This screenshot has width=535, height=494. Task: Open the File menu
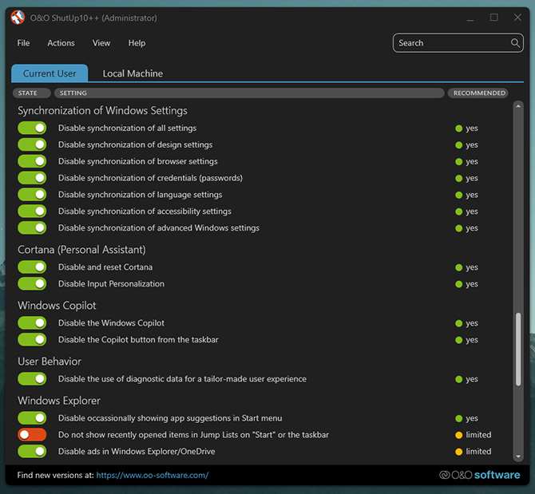coord(23,43)
